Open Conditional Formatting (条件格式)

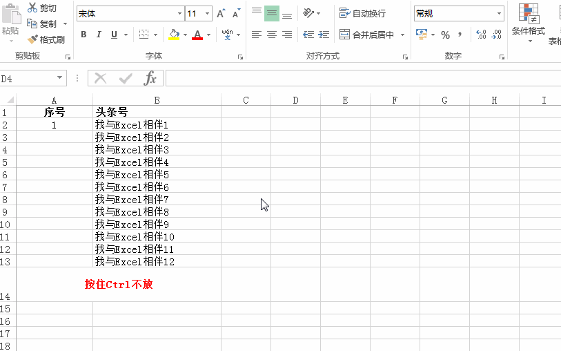pos(529,23)
